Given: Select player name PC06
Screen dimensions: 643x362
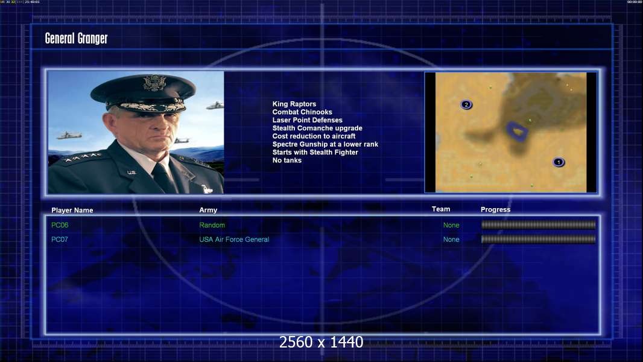Looking at the screenshot, I should pyautogui.click(x=60, y=225).
